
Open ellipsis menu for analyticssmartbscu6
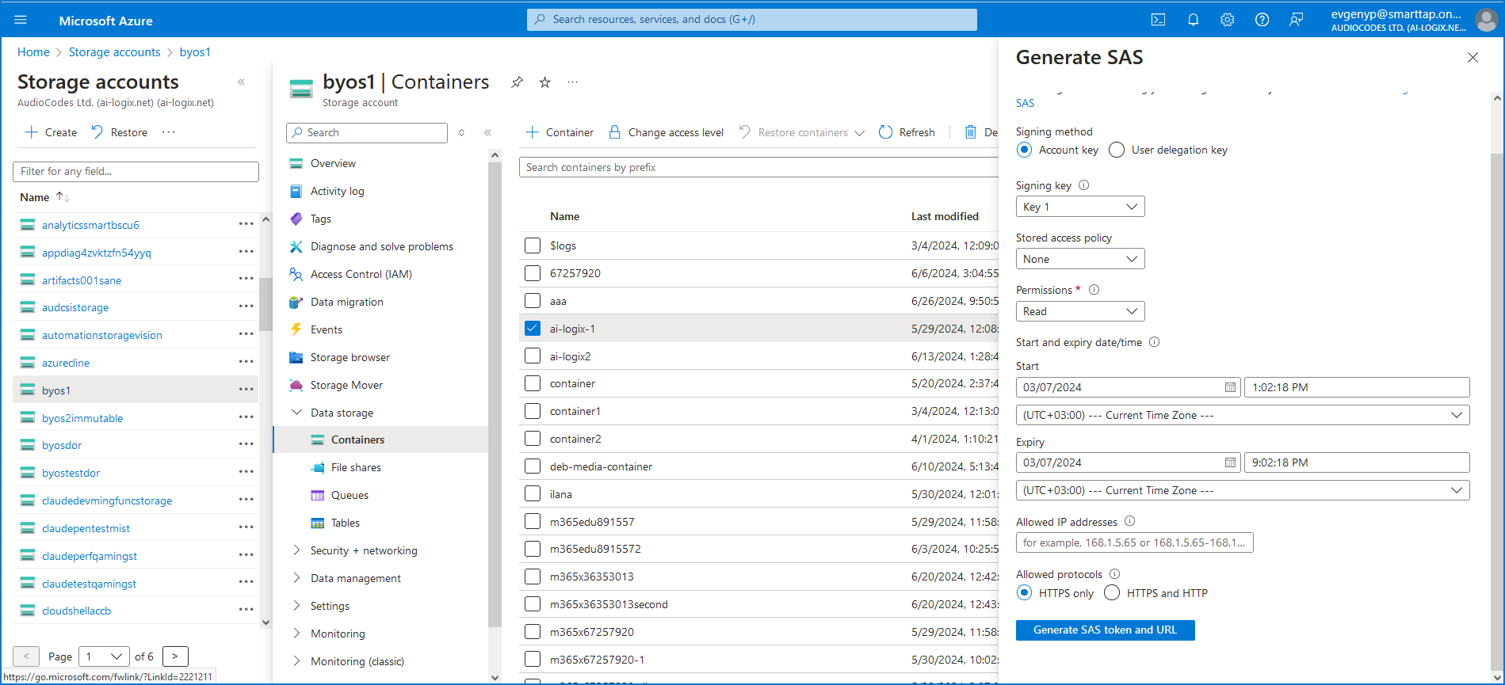tap(246, 224)
